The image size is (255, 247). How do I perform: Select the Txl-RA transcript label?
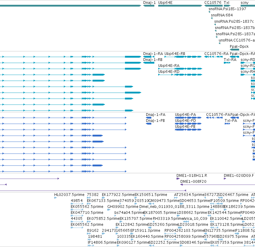[x=230, y=60]
